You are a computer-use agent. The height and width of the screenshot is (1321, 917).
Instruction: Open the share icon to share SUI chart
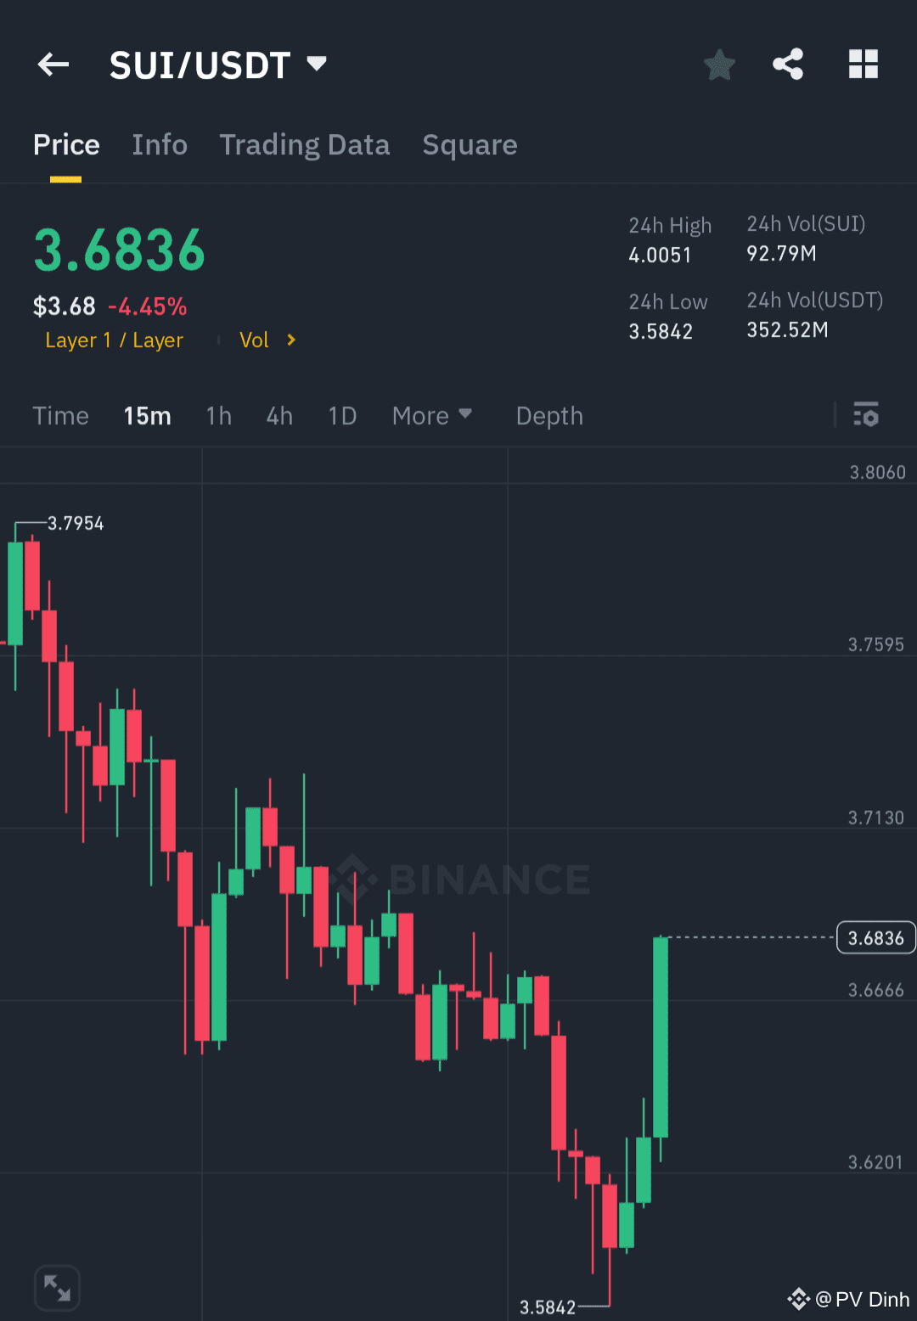[788, 64]
